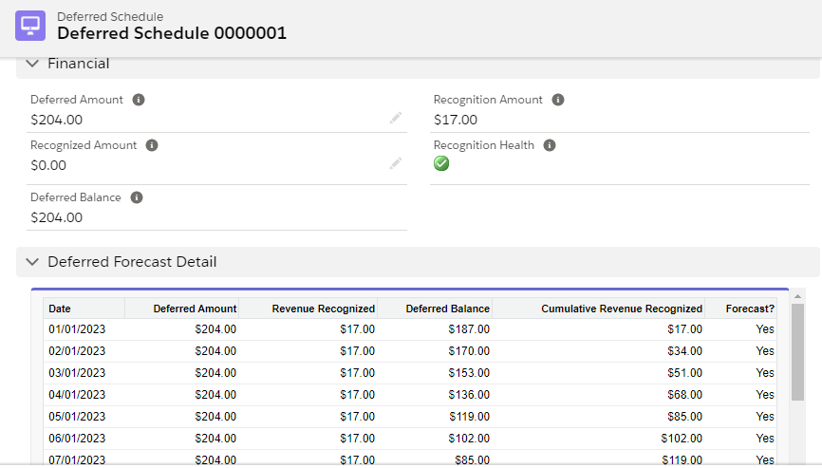Click the Deferred Schedule 0000001 title
Image resolution: width=822 pixels, height=468 pixels.
[x=172, y=33]
